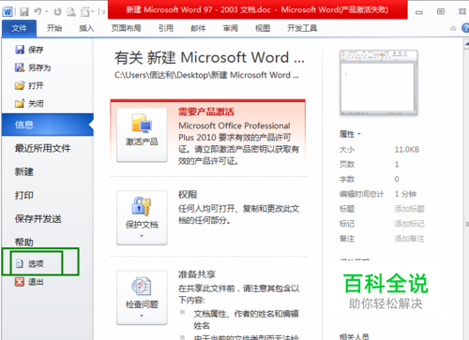Viewport: 469px width, 340px height.
Task: Click the 权限 (Permissions) heading
Action: [188, 195]
